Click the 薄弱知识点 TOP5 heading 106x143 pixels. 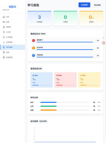coord(38,34)
